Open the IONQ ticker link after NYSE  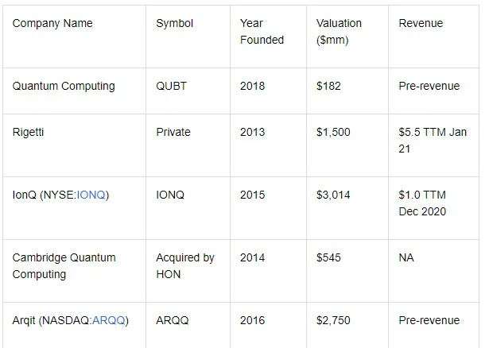click(91, 195)
